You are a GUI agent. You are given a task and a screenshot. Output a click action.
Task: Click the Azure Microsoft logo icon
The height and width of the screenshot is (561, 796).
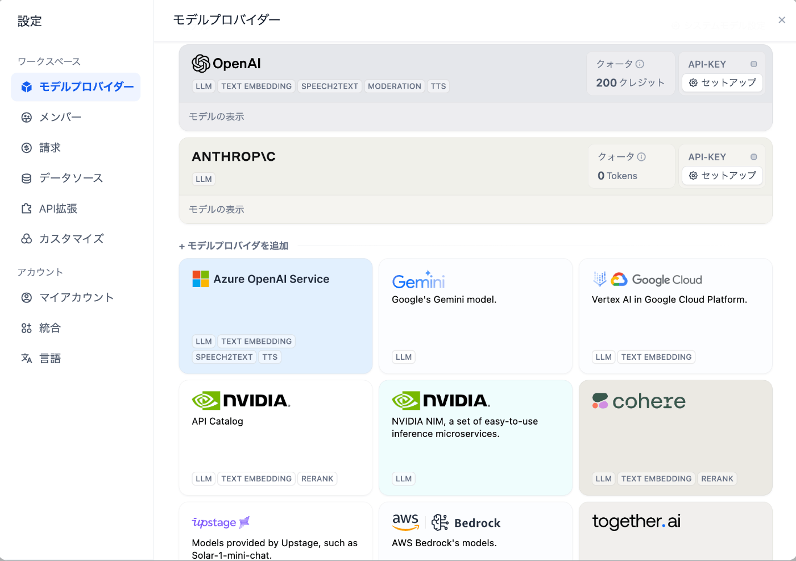201,279
